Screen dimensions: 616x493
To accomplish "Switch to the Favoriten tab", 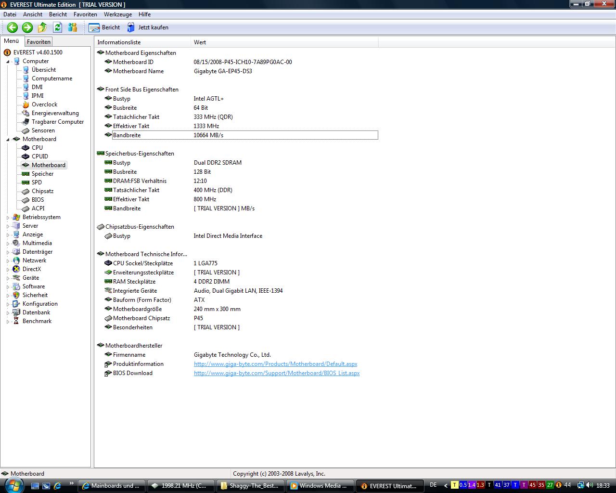I will 38,42.
